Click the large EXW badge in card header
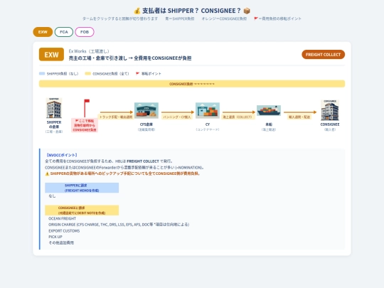The height and width of the screenshot is (288, 384). coord(51,54)
